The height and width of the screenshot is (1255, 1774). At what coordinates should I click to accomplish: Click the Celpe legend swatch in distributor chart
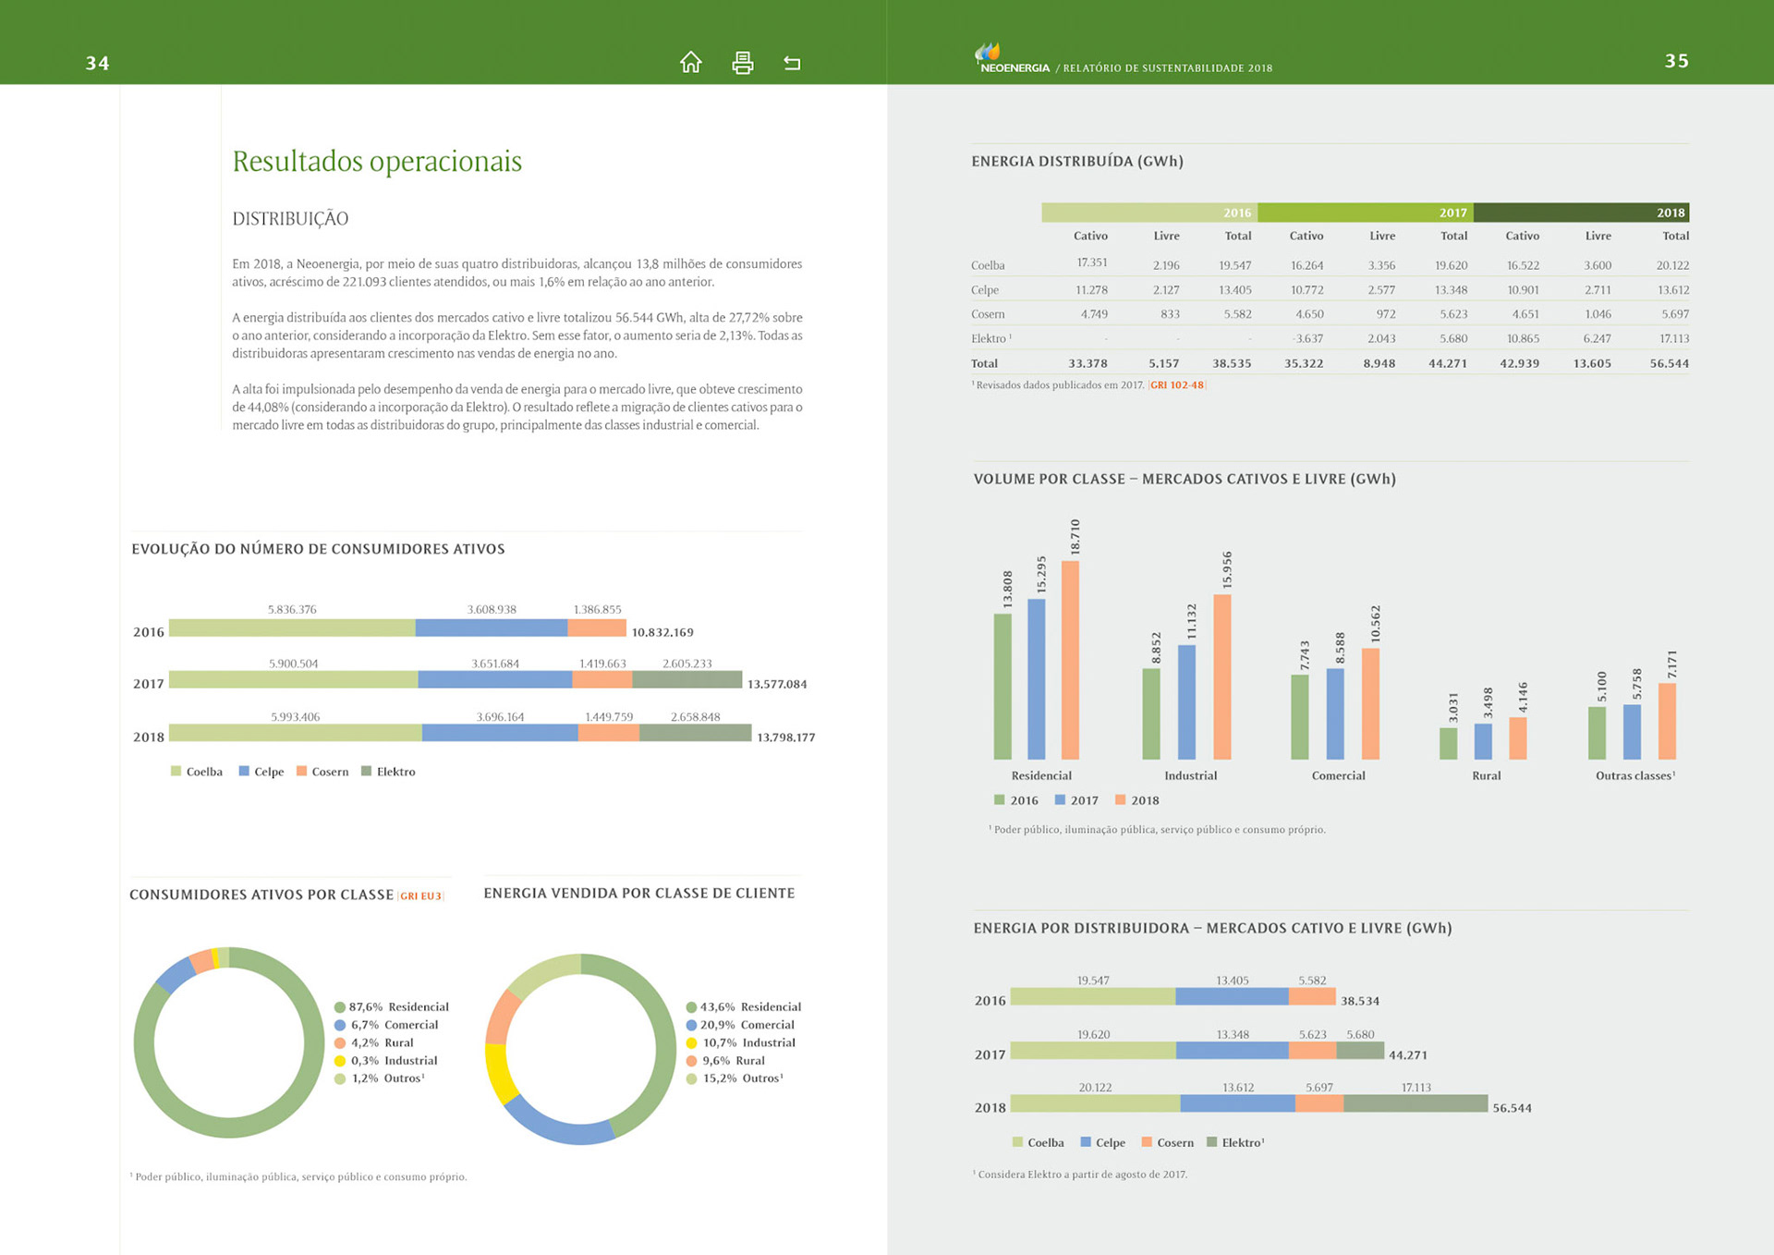1086,1142
